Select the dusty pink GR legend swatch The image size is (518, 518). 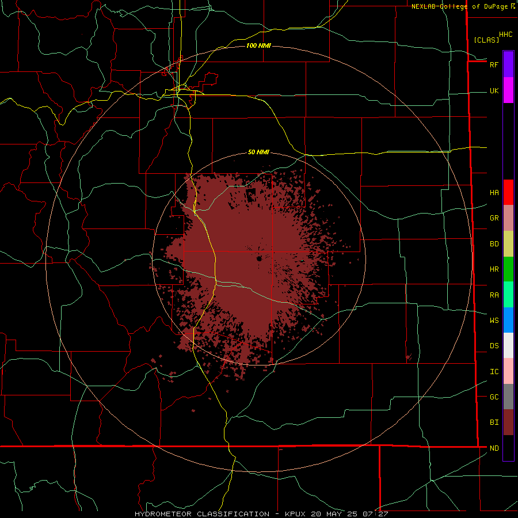click(x=508, y=218)
